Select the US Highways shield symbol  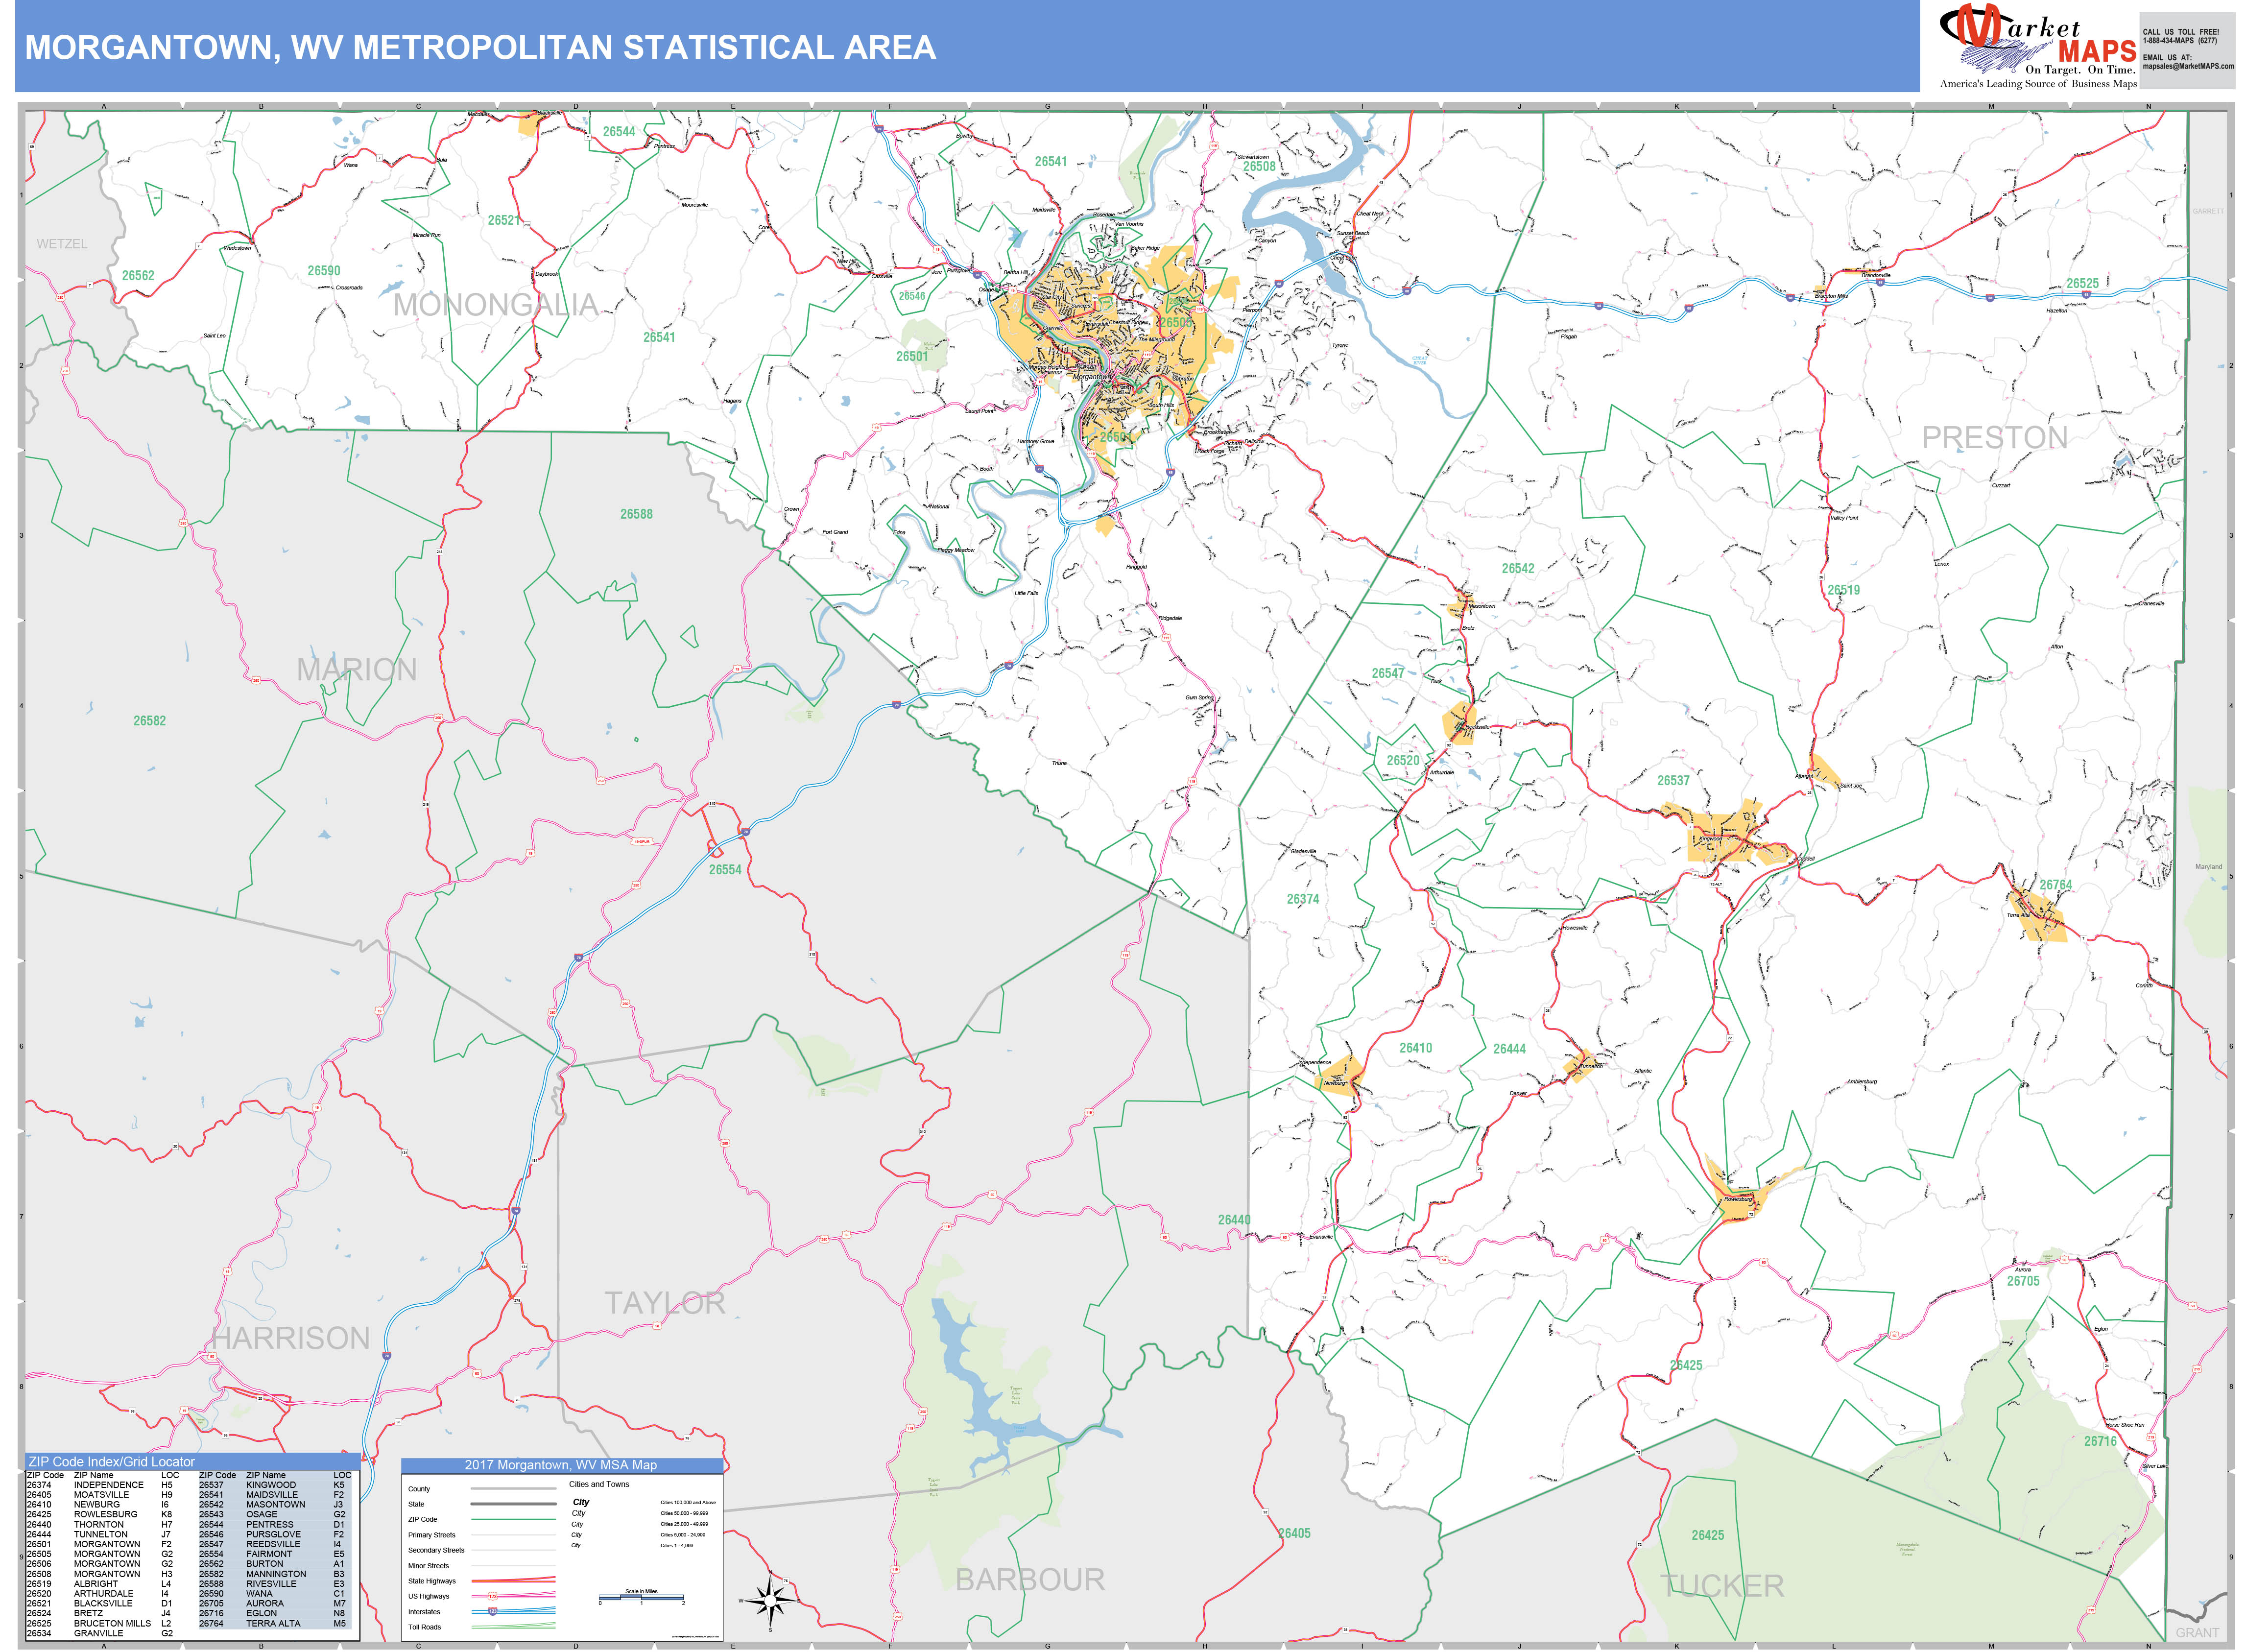click(492, 1596)
